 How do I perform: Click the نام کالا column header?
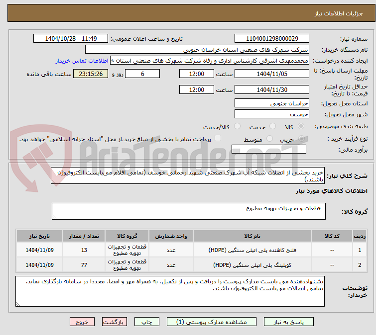point(252,236)
